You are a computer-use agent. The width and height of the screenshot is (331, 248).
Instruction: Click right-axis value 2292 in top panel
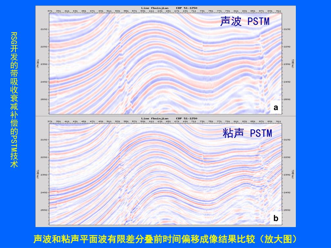pos(287,46)
